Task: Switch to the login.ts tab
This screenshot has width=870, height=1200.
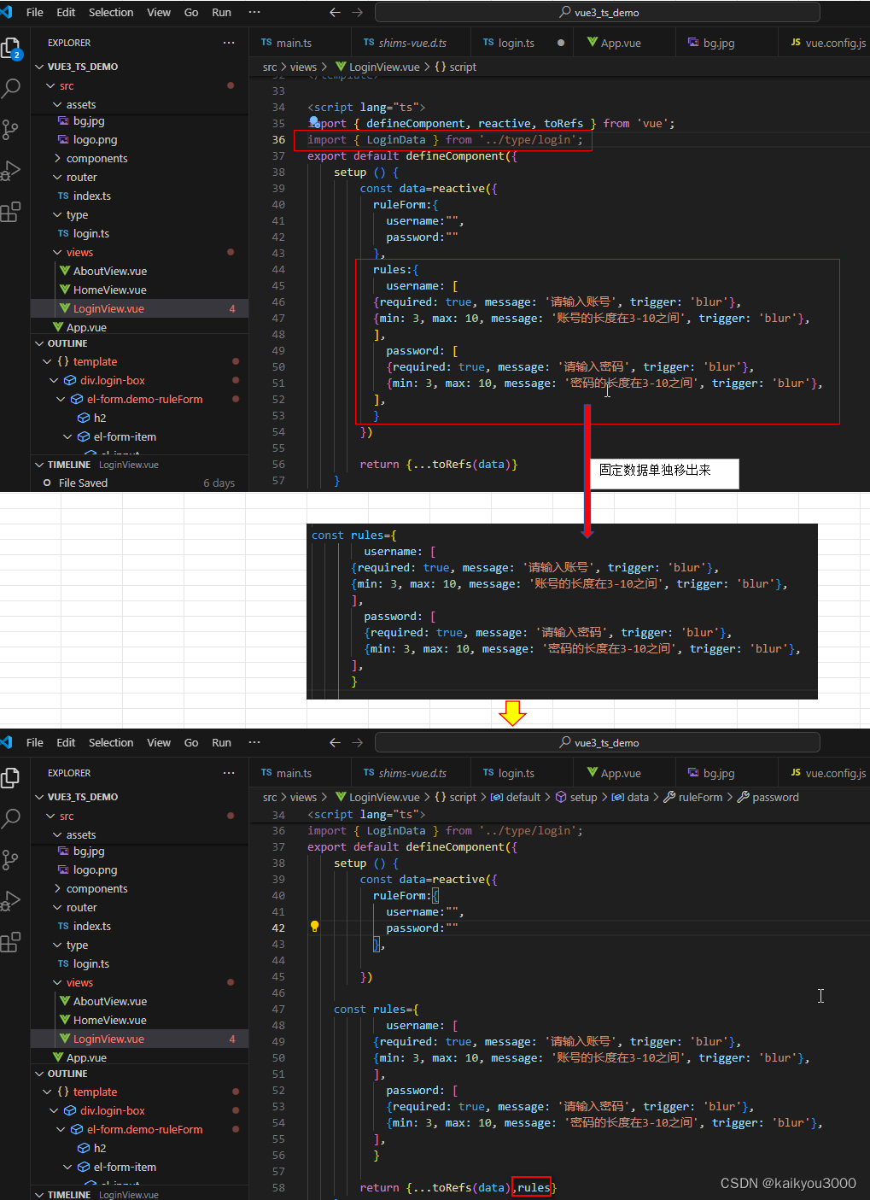Action: 515,41
